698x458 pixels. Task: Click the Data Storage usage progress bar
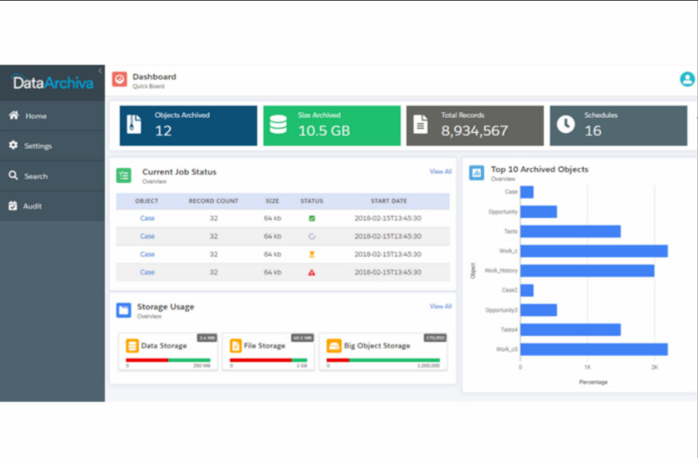[168, 360]
